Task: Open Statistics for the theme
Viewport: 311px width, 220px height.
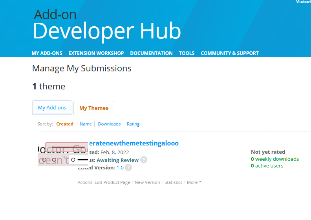Action: [x=173, y=182]
